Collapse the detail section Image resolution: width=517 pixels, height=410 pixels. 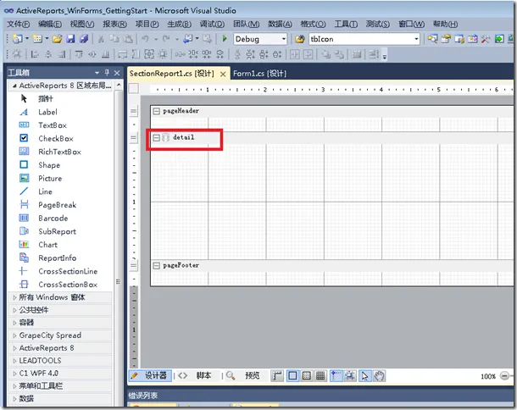156,137
